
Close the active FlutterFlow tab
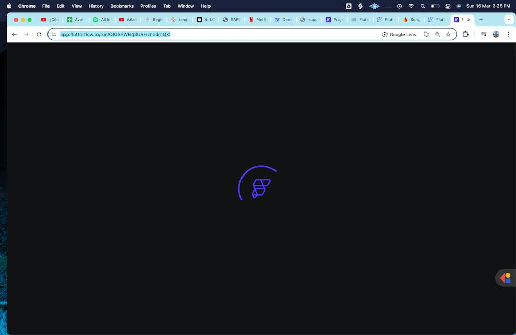(469, 20)
